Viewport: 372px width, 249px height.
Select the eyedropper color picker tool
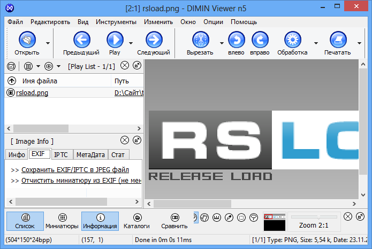[229, 217]
